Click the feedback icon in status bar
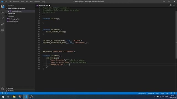The image size is (177, 99). coord(171,93)
